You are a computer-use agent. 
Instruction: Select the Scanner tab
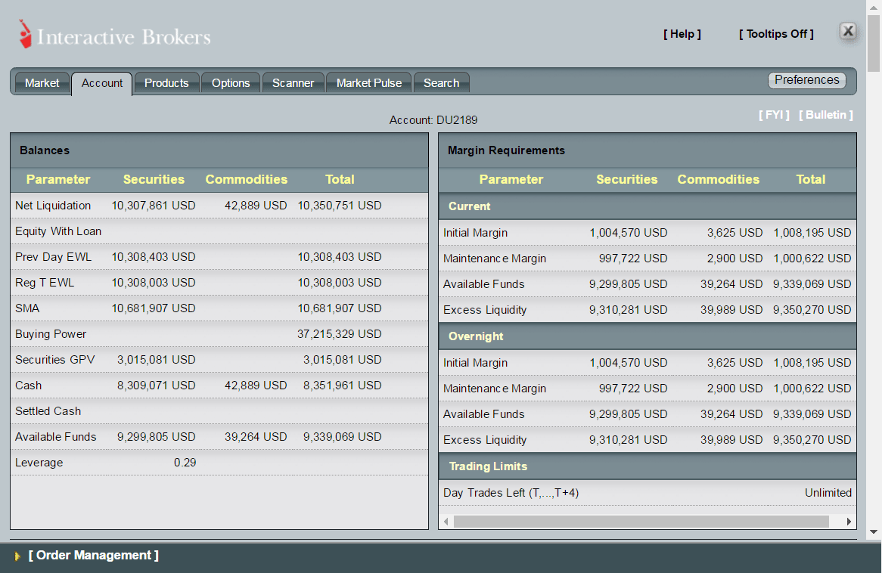click(293, 83)
